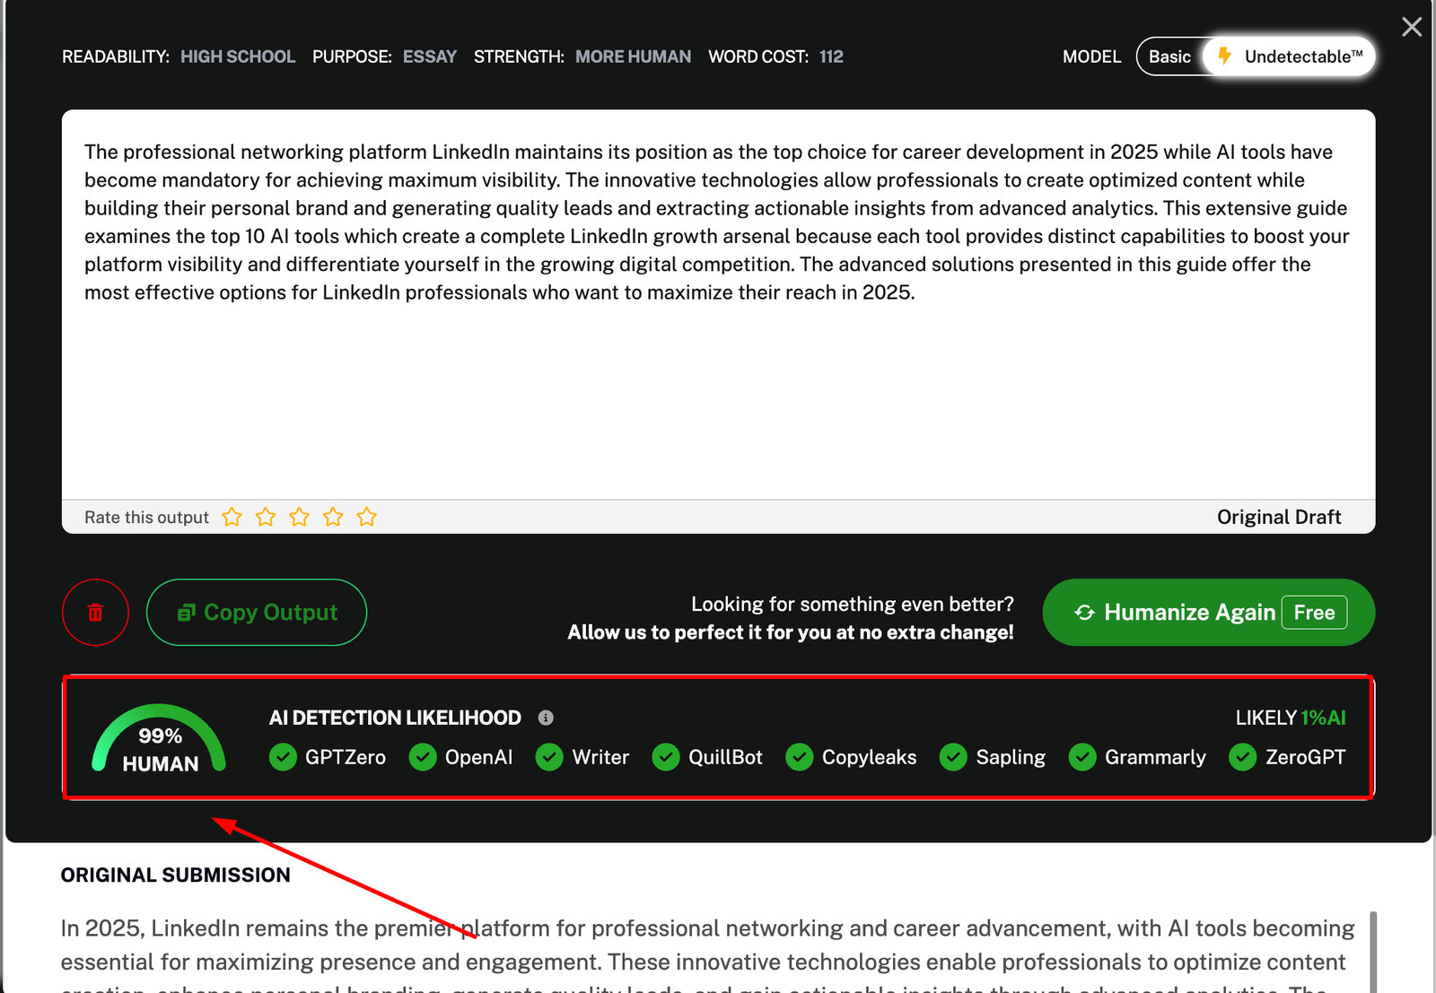Click the OpenAI detector label
This screenshot has height=993, width=1436.
[479, 757]
